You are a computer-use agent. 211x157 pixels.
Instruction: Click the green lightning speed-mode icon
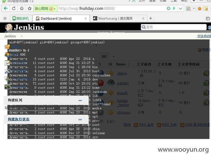point(174,9)
